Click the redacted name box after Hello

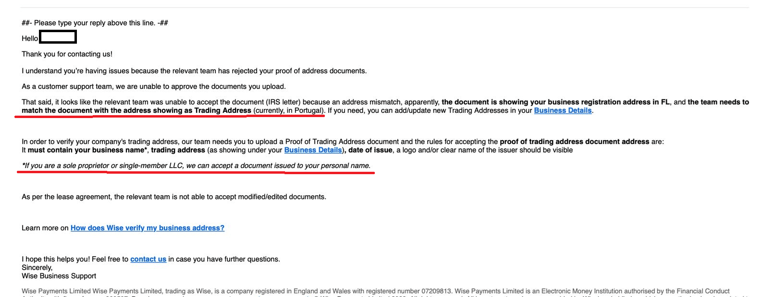click(x=58, y=37)
